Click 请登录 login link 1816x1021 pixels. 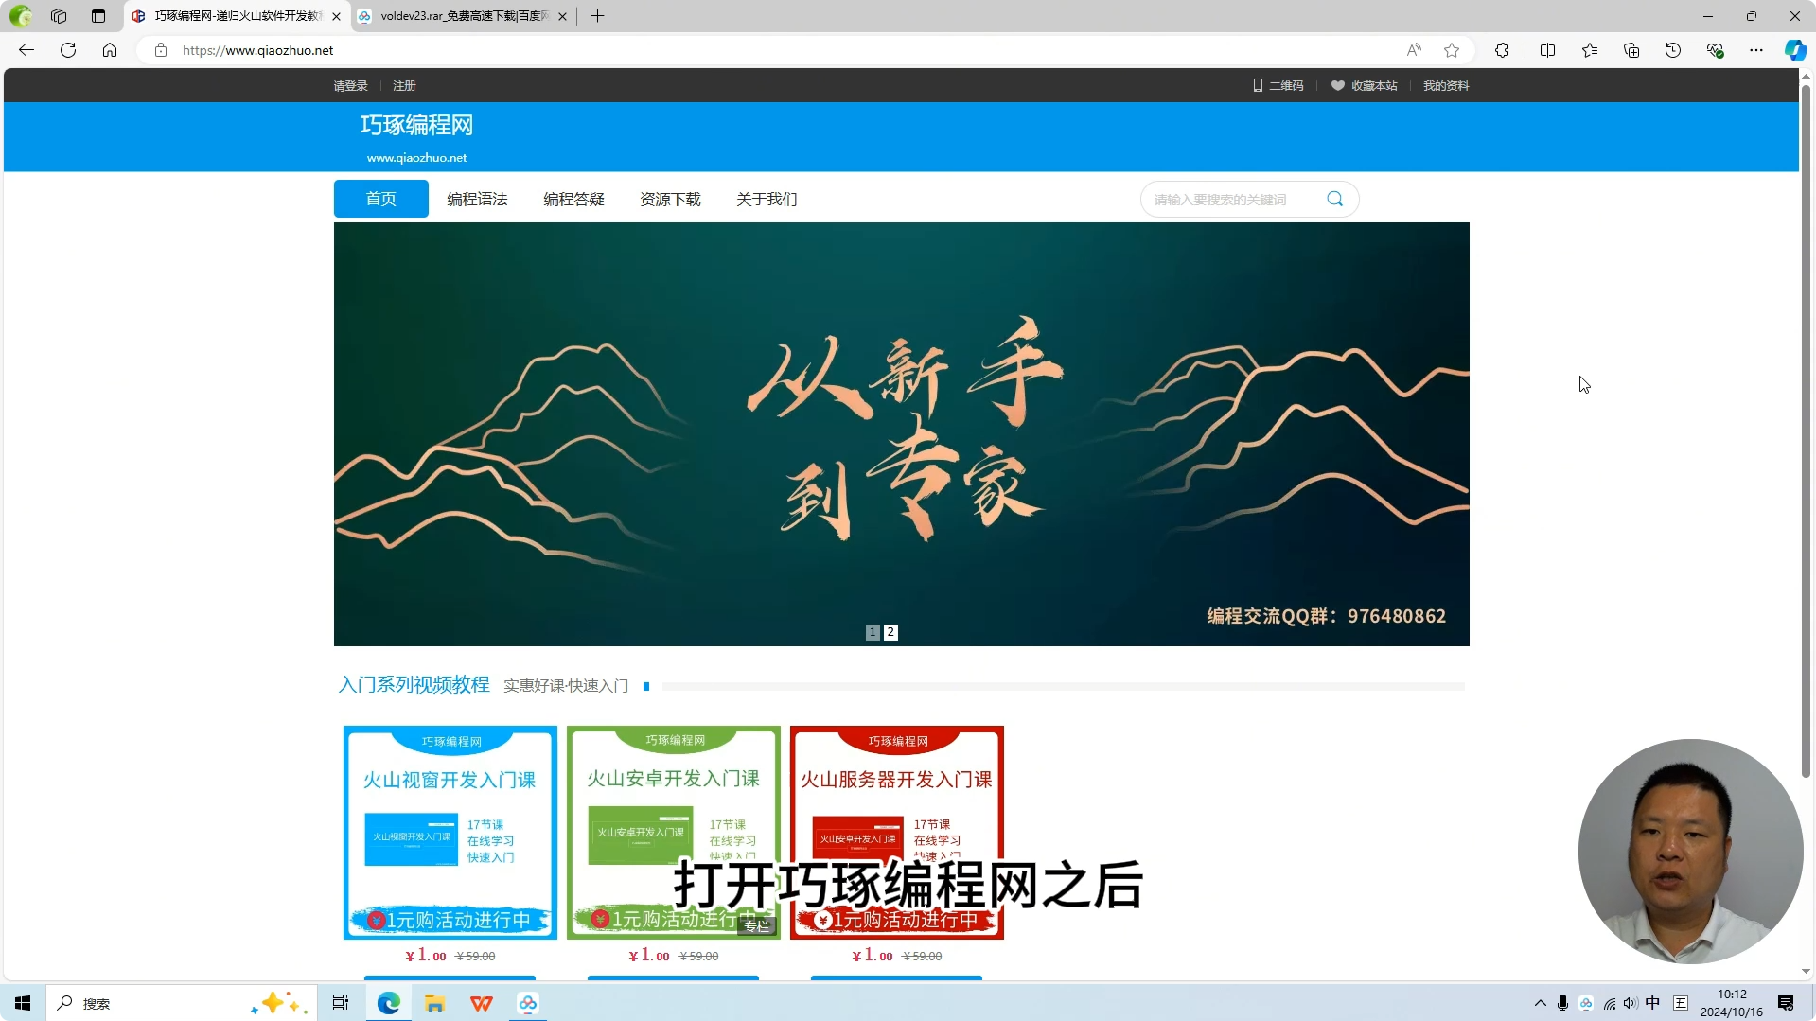coord(350,86)
